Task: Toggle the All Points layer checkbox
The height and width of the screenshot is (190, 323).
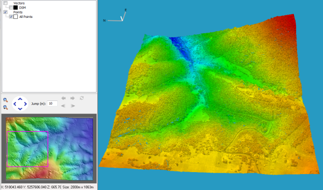Action: coord(11,17)
